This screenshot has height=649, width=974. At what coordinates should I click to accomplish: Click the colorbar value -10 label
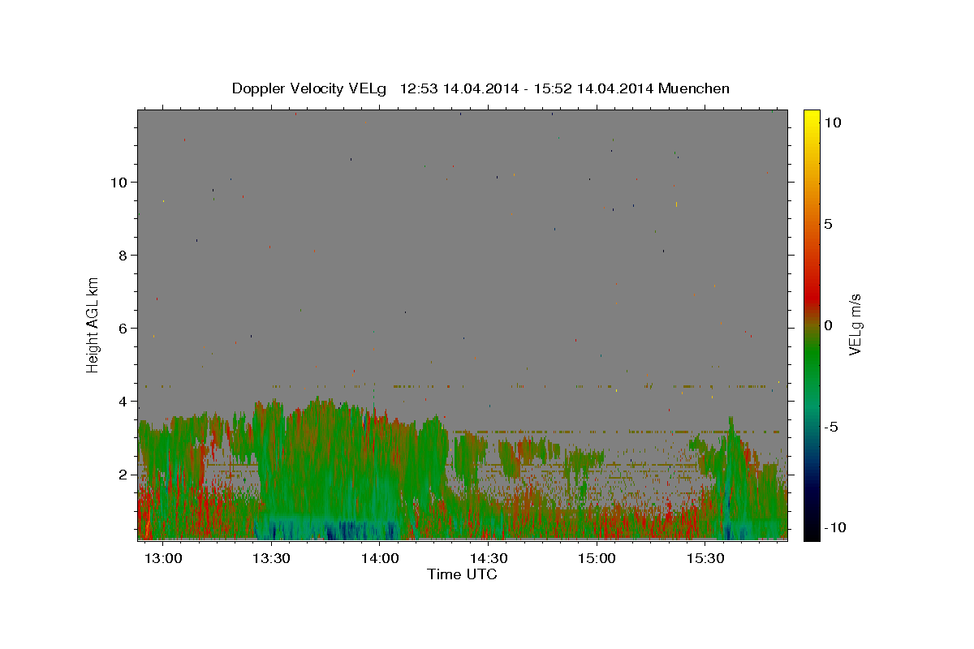coord(834,527)
